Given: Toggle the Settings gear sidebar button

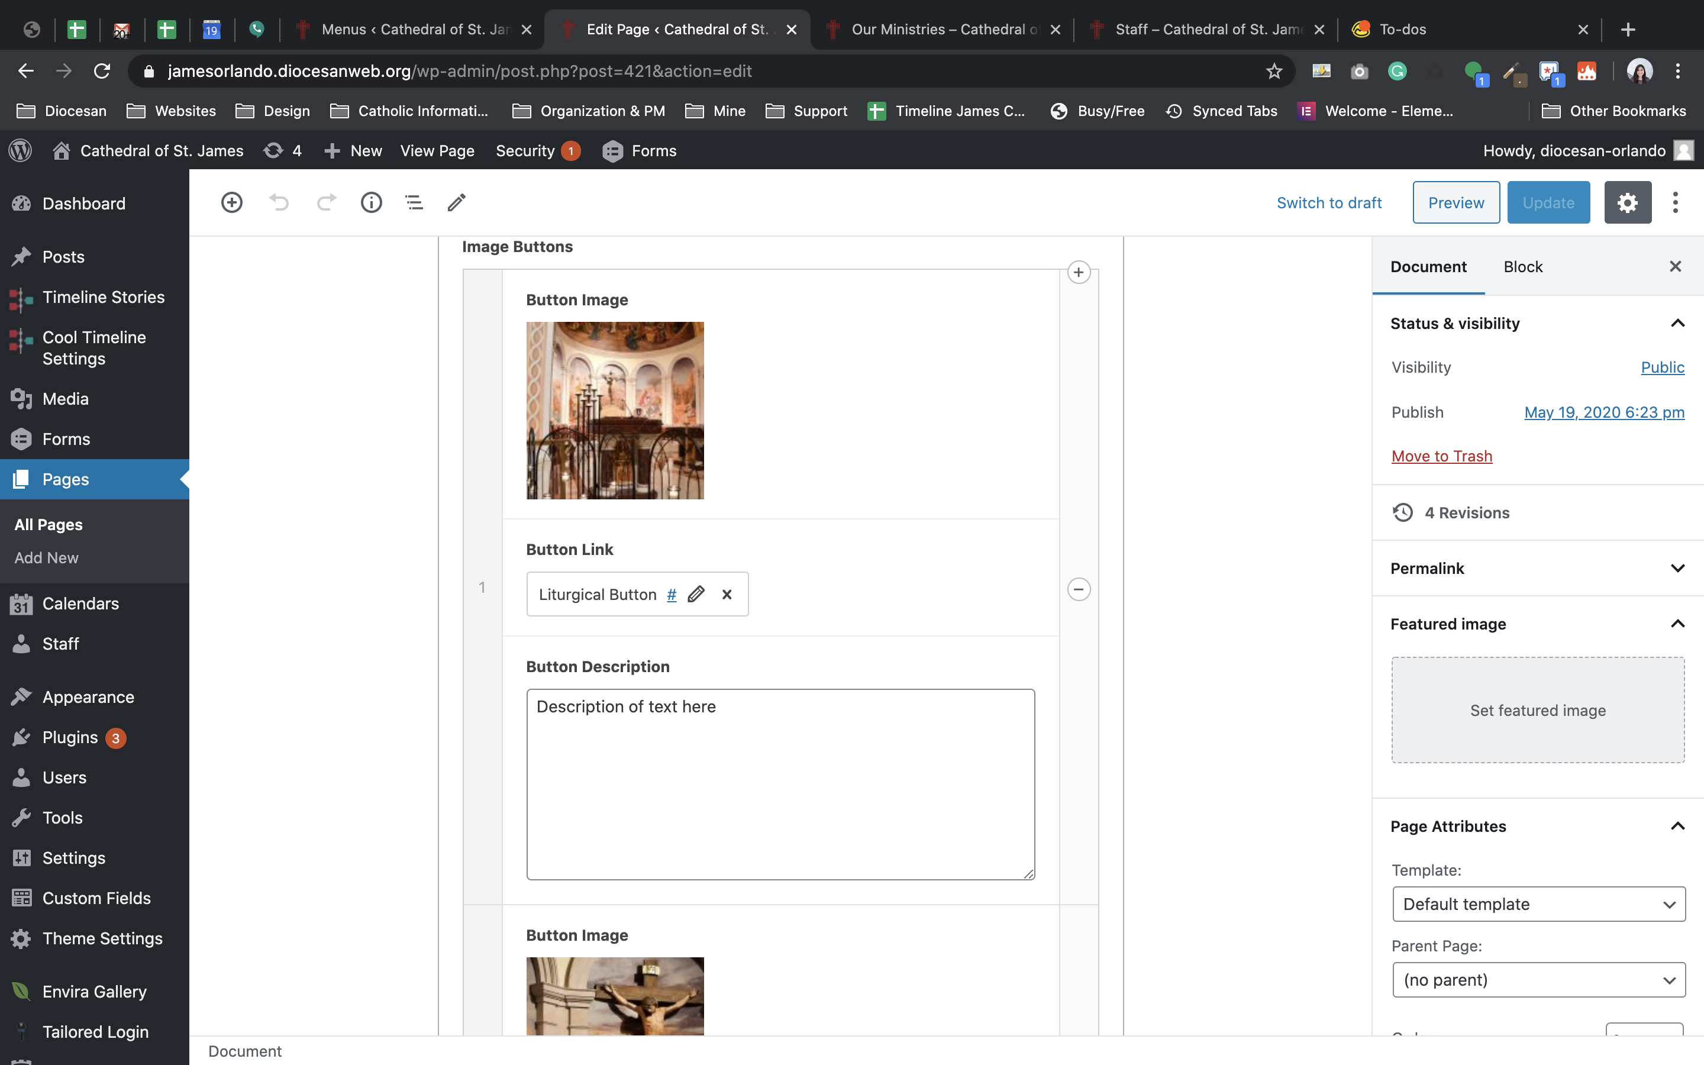Looking at the screenshot, I should (x=1627, y=203).
